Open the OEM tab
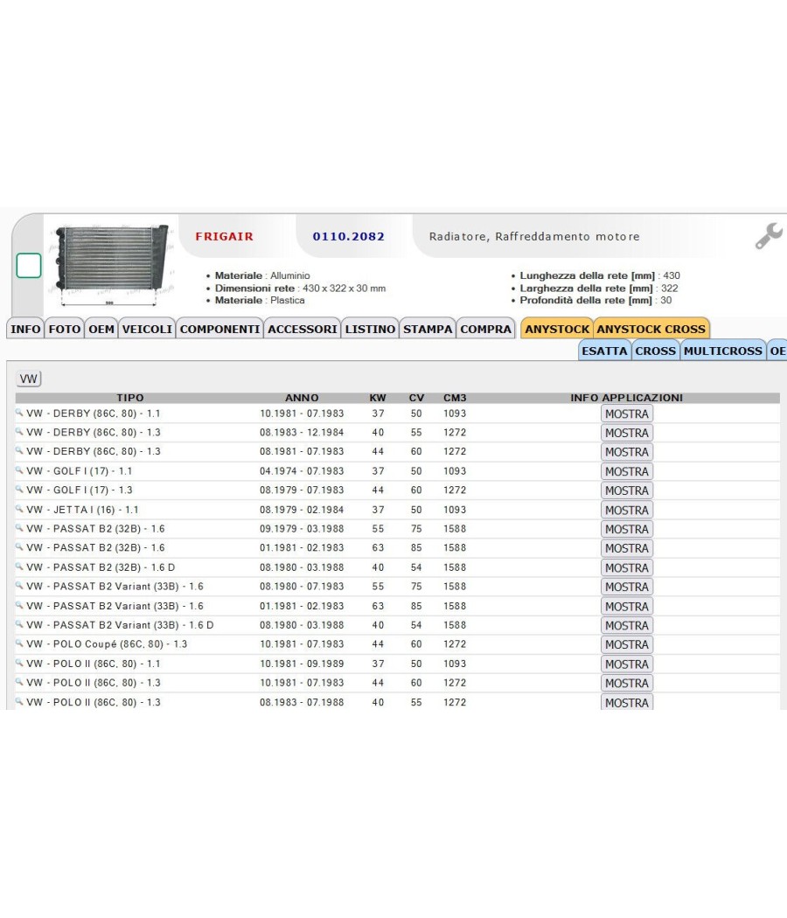This screenshot has height=918, width=787. [x=101, y=329]
